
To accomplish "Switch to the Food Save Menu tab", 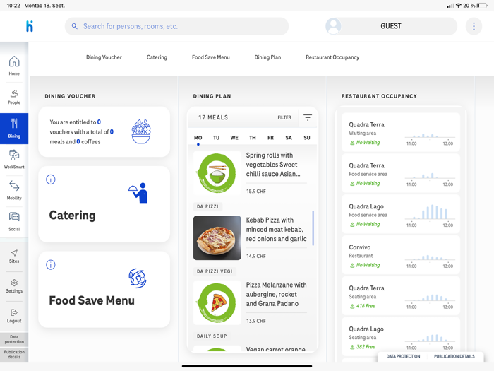I will coord(211,57).
